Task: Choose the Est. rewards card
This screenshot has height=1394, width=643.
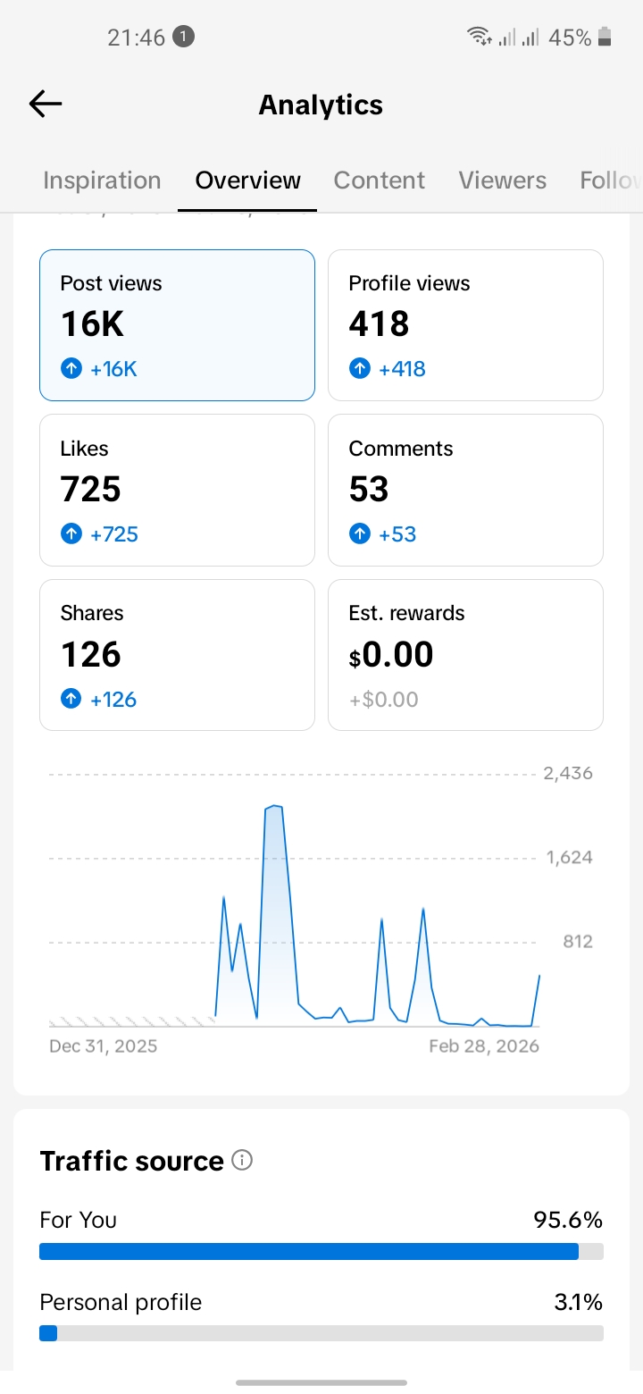Action: (x=465, y=655)
